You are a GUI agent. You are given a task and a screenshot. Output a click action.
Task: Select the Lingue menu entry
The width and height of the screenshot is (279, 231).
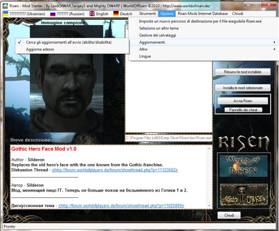point(203,56)
